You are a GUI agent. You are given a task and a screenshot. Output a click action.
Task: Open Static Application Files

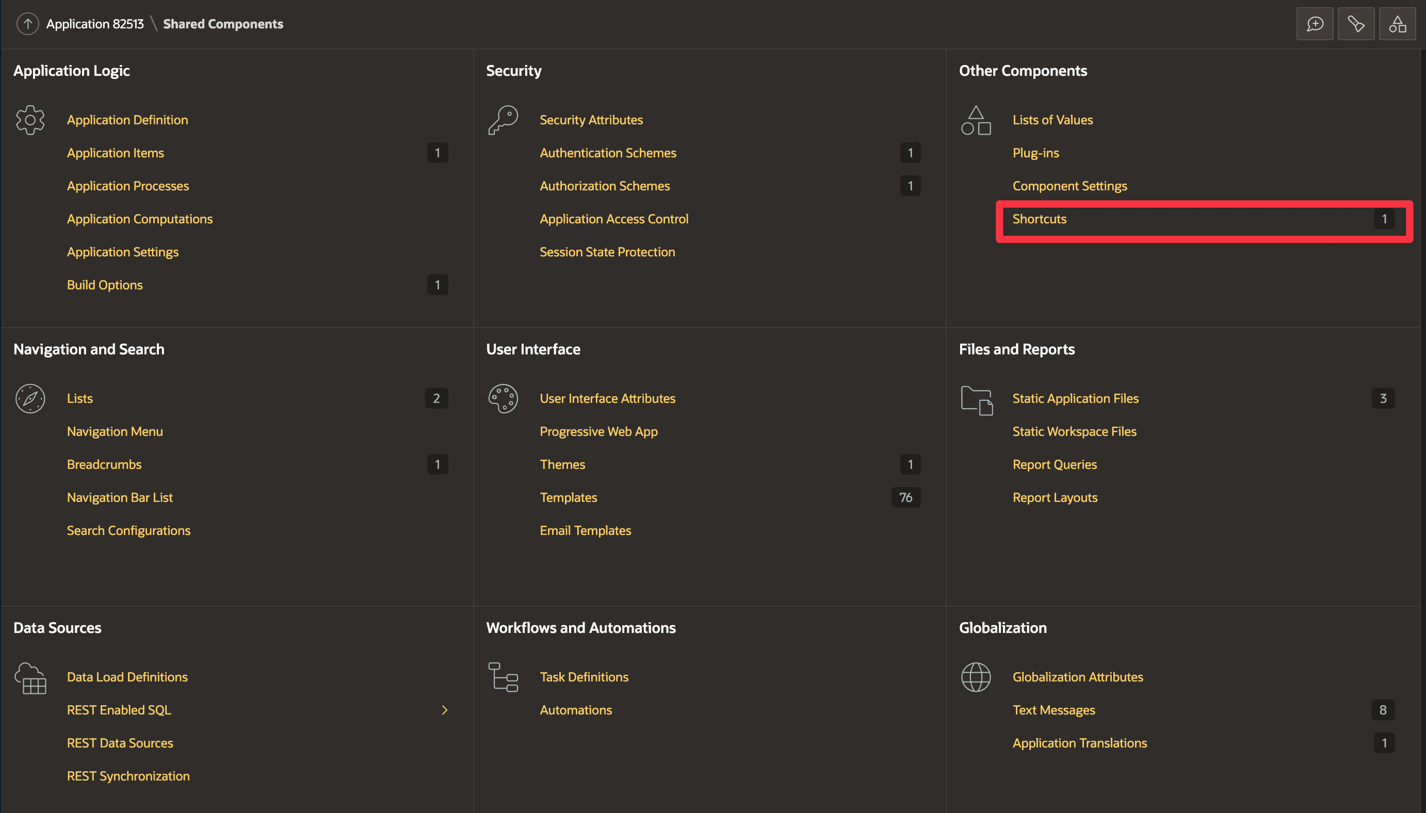click(x=1075, y=399)
